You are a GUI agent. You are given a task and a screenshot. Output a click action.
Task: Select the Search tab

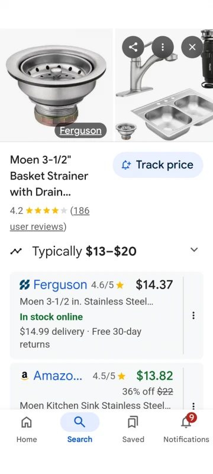(80, 428)
